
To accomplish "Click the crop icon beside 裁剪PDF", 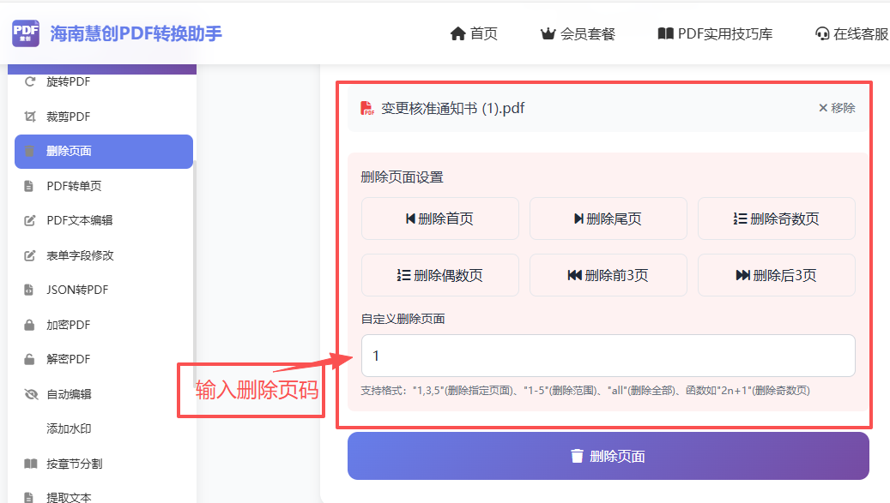I will pos(30,117).
